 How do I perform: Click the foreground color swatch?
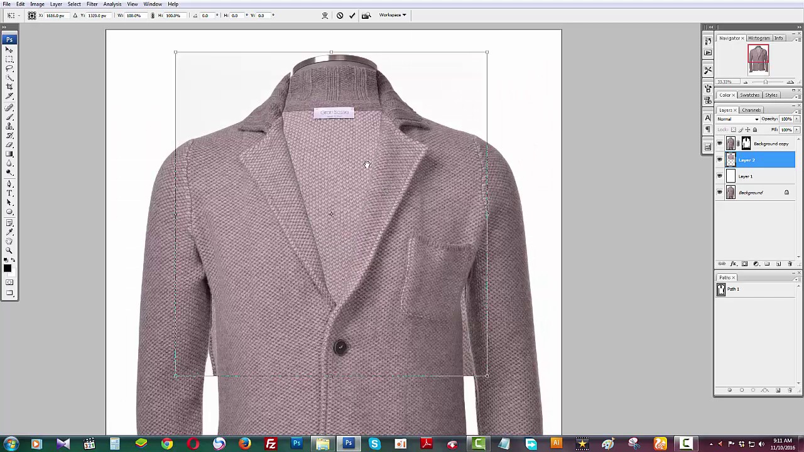click(x=7, y=268)
